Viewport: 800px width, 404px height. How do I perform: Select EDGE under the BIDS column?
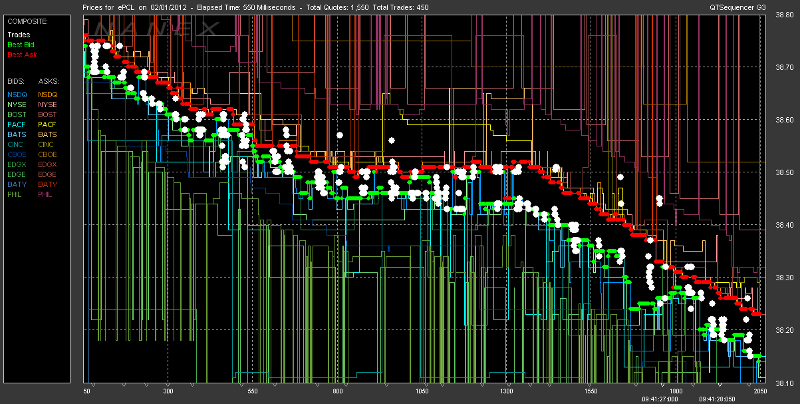pos(17,174)
